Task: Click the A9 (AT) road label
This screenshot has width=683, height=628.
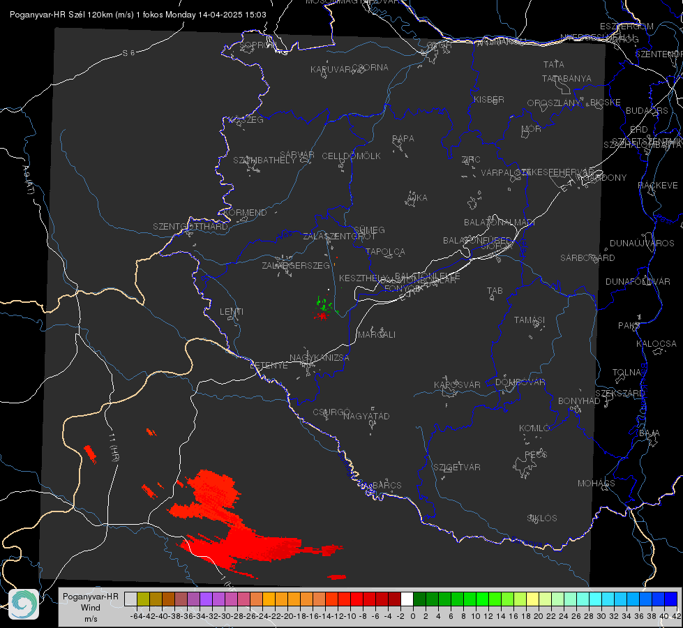Action: [28, 180]
